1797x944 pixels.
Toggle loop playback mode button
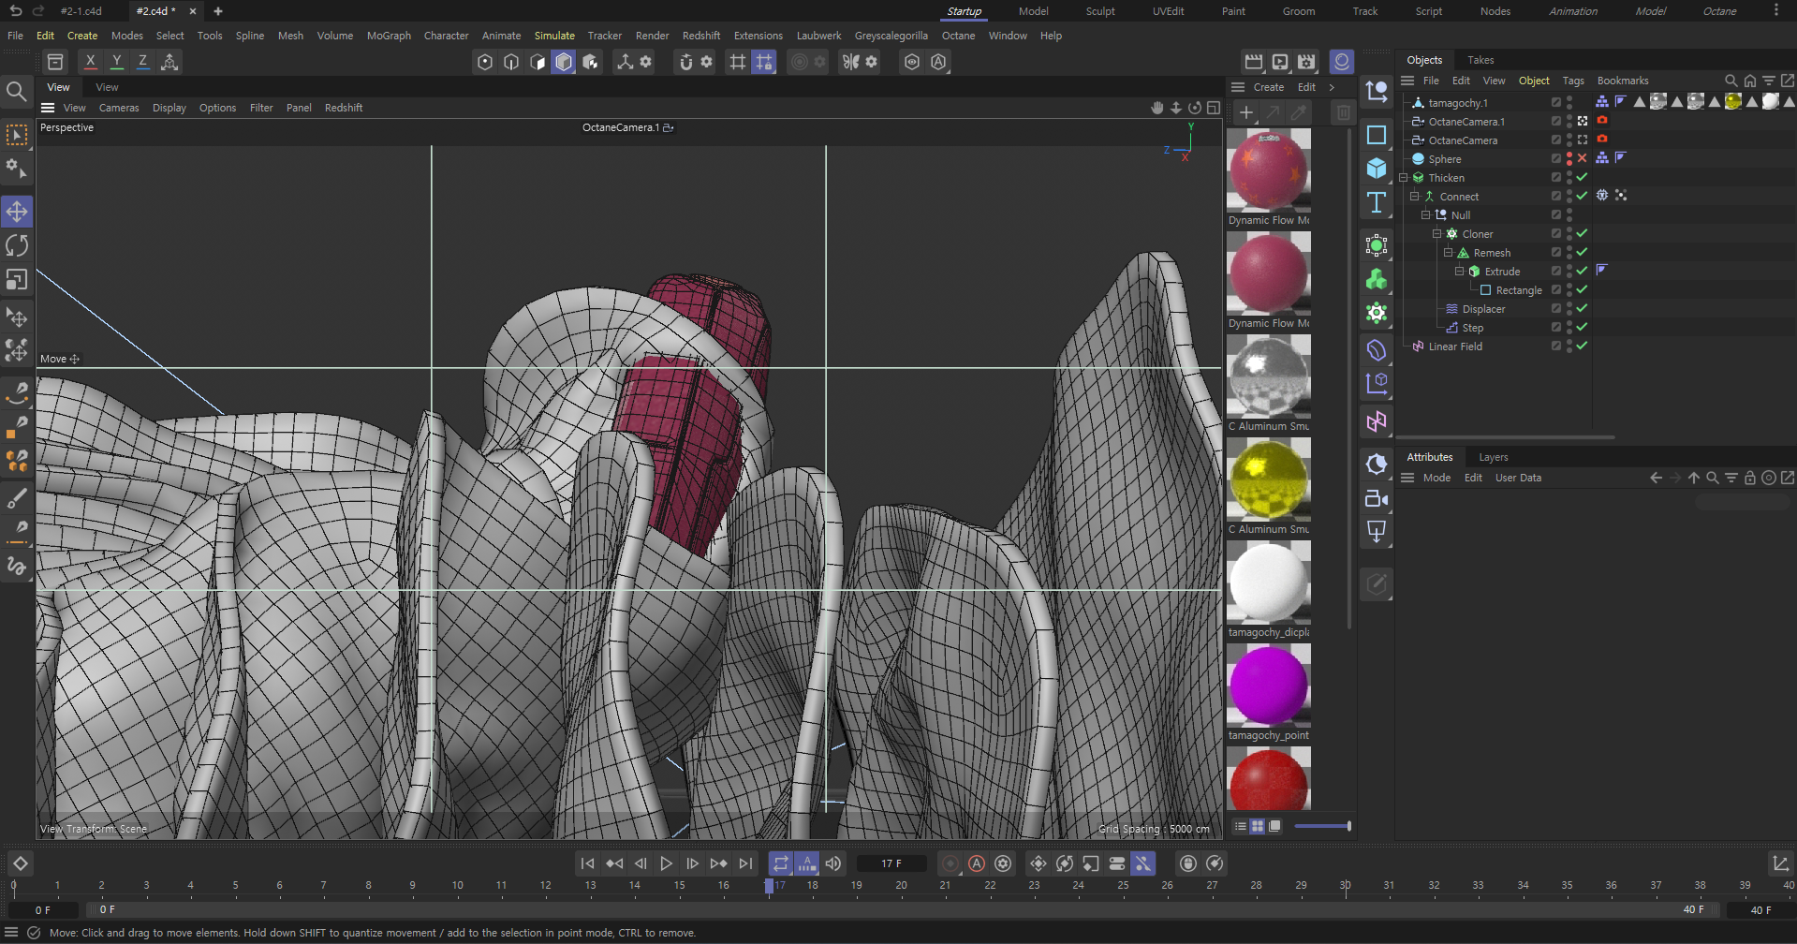coord(780,863)
